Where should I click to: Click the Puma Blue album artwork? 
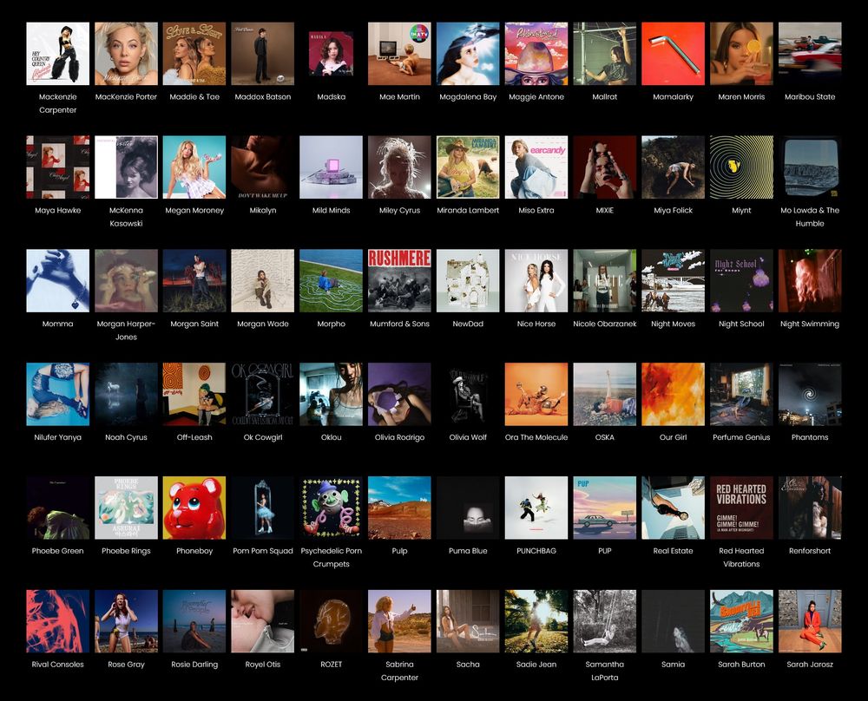click(x=468, y=508)
